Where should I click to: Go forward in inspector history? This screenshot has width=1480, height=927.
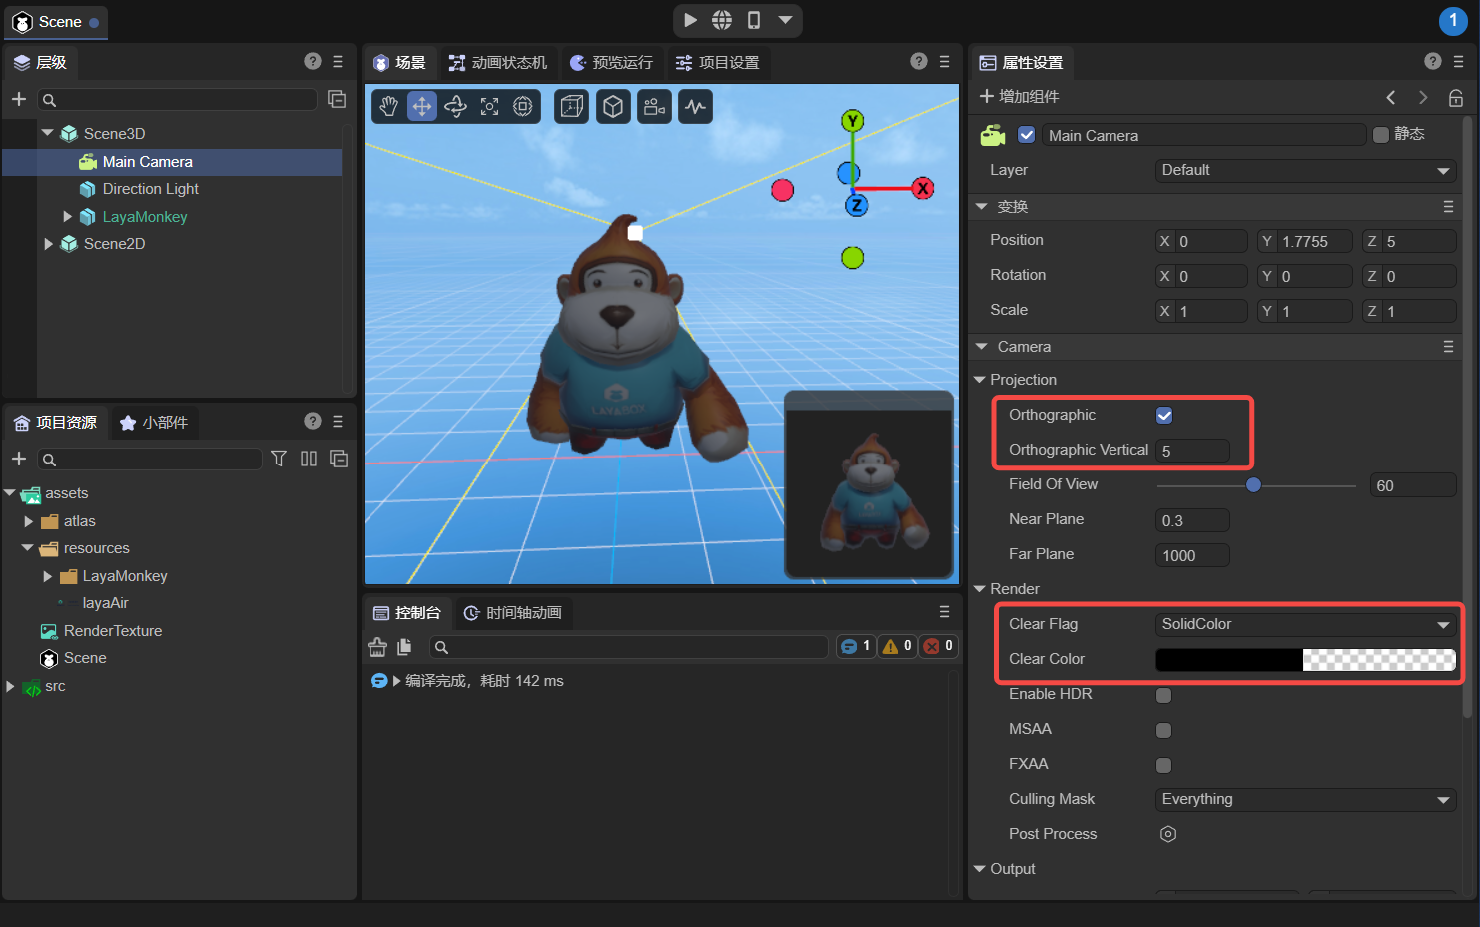(x=1423, y=97)
